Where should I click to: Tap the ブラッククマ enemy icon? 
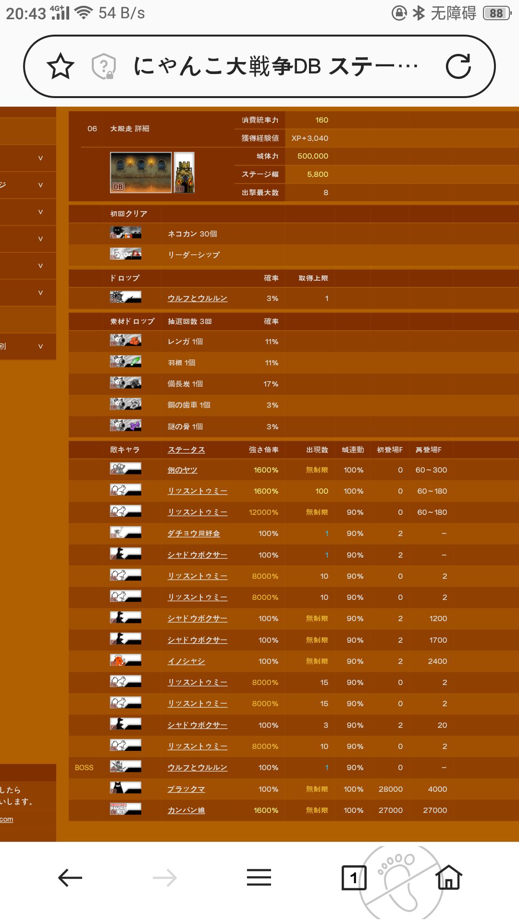[125, 788]
